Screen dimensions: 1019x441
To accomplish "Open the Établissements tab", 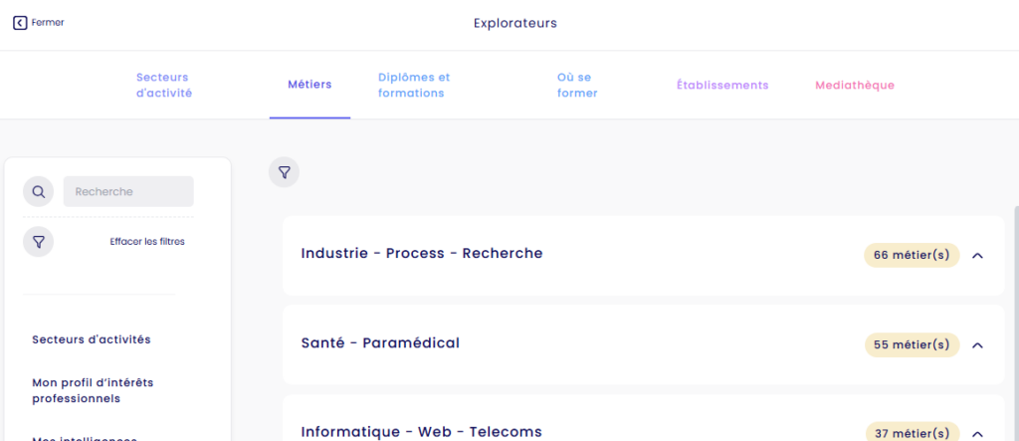I will (722, 86).
